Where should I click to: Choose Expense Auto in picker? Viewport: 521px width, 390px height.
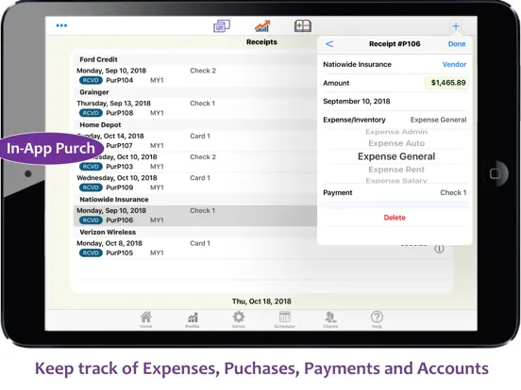pos(396,143)
